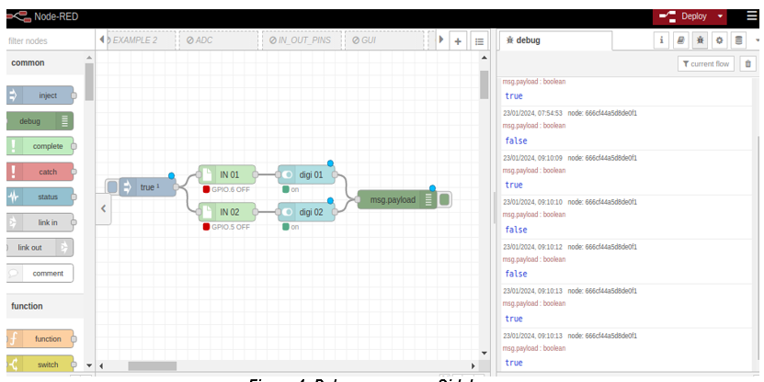The image size is (764, 382).
Task: Expand the sidebar tabs dropdown arrow
Action: 757,40
